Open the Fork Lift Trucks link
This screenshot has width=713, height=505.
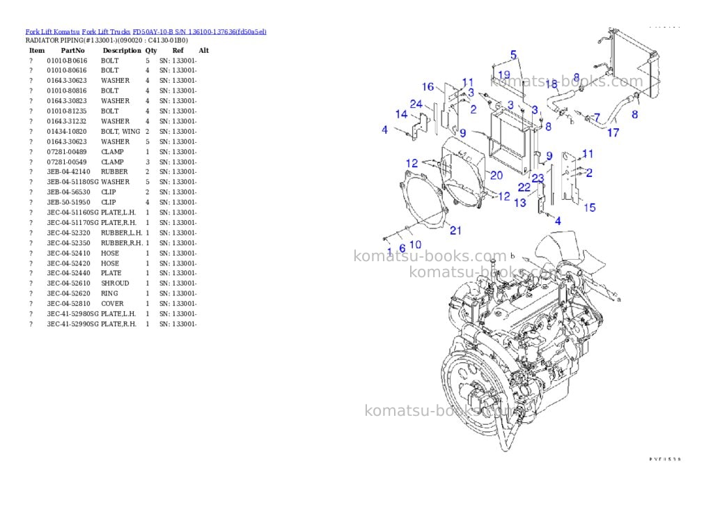coord(106,32)
